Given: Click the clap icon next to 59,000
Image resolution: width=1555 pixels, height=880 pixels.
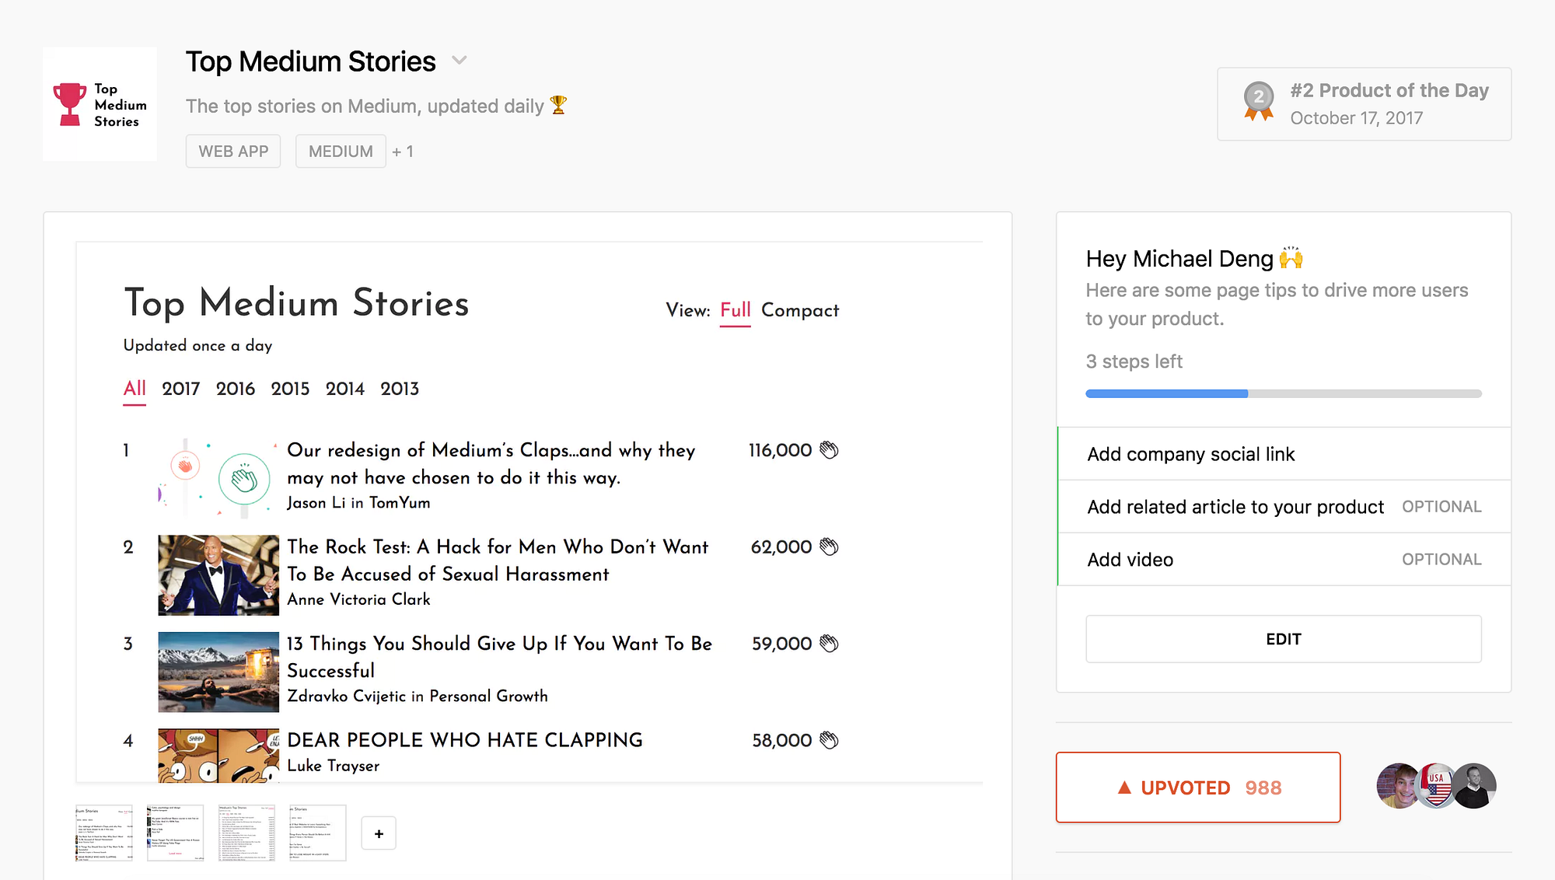Looking at the screenshot, I should tap(829, 644).
